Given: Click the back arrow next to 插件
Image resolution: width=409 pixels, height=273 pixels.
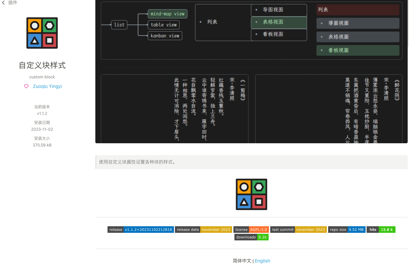Looking at the screenshot, I should (x=4, y=3).
